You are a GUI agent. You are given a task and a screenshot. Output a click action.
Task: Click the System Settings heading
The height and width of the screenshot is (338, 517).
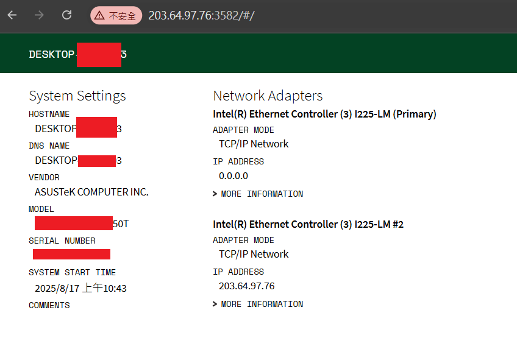(77, 96)
